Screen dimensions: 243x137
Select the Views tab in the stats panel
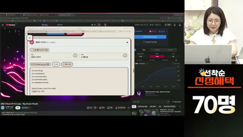pos(144,50)
